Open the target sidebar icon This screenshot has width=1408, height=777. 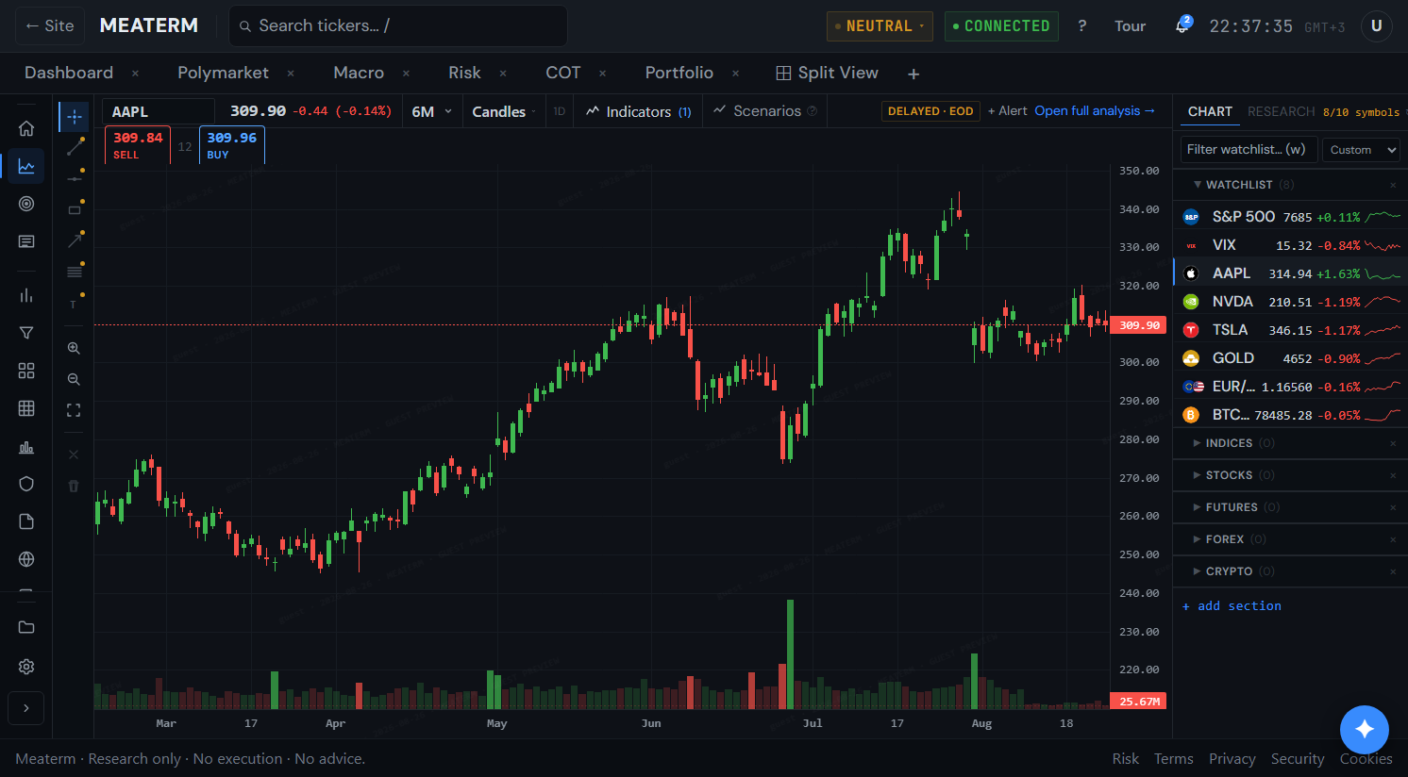coord(26,204)
